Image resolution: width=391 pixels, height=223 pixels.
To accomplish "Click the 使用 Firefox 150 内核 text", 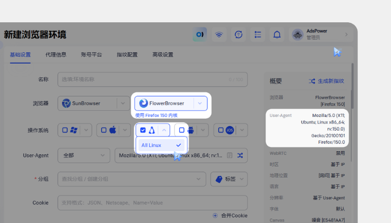I will [x=156, y=115].
